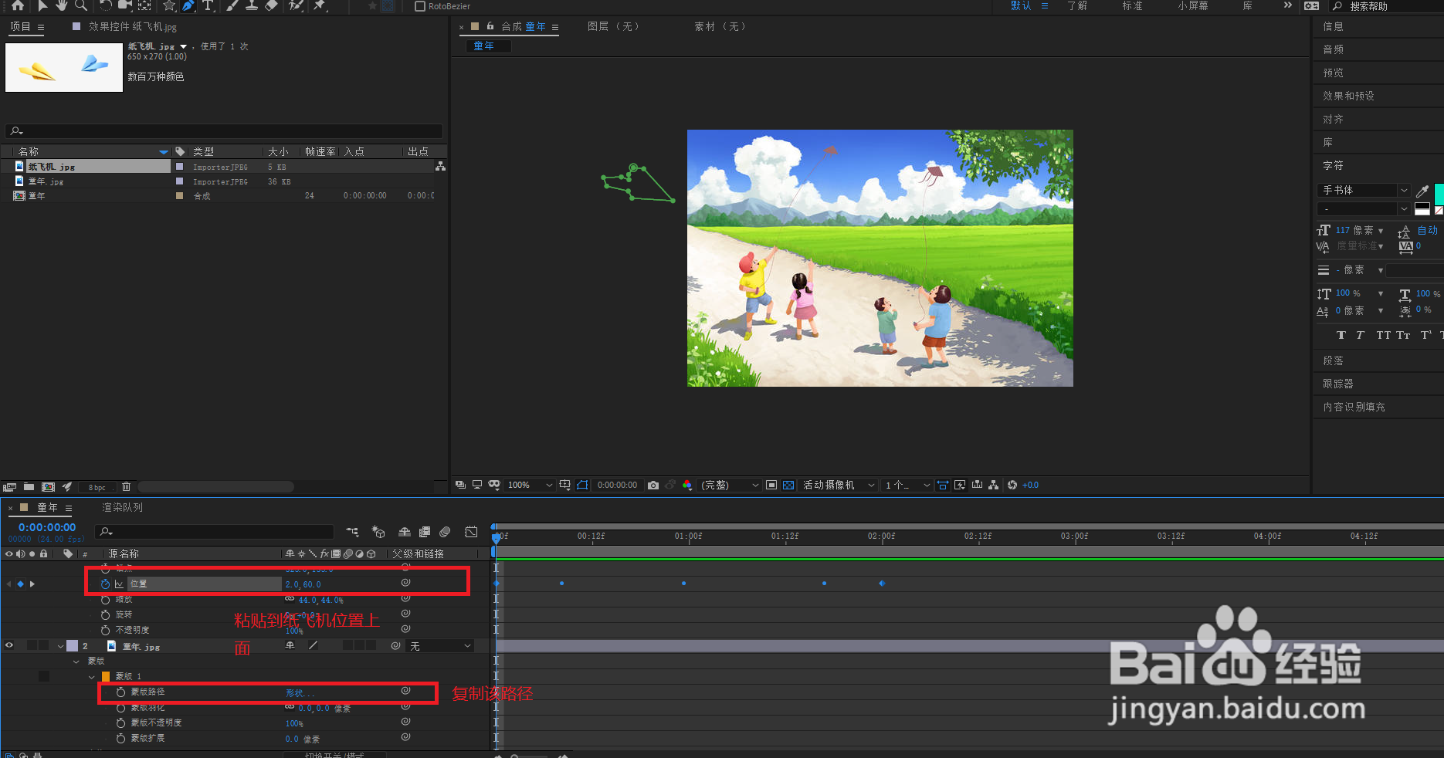Screen dimensions: 1444x758
Task: Click the Fast Previews icon in viewer
Action: coord(960,485)
